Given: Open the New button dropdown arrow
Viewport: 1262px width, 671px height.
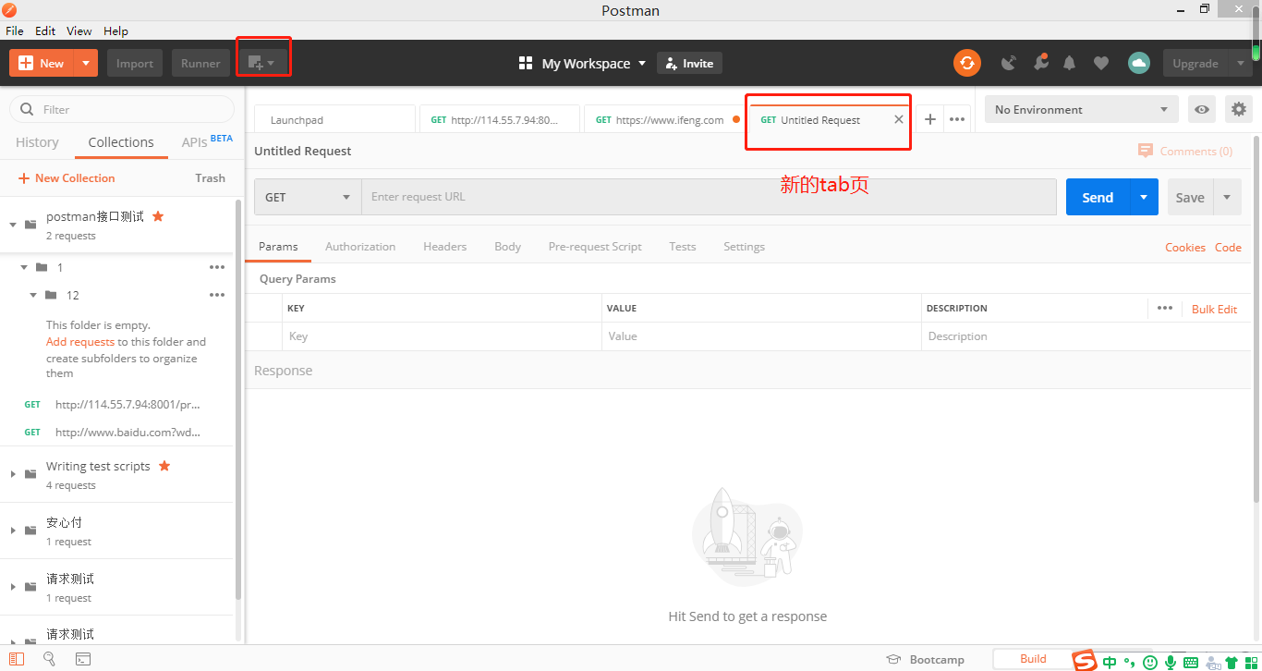Looking at the screenshot, I should [x=85, y=63].
